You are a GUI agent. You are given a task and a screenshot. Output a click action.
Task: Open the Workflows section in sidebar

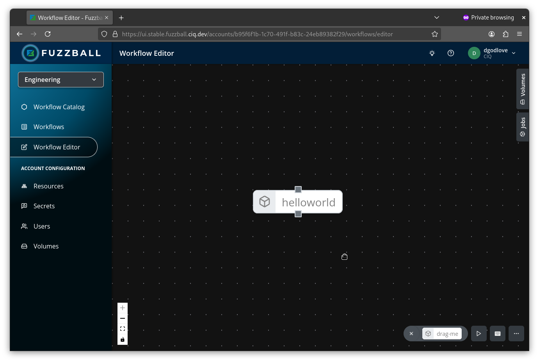pyautogui.click(x=48, y=127)
